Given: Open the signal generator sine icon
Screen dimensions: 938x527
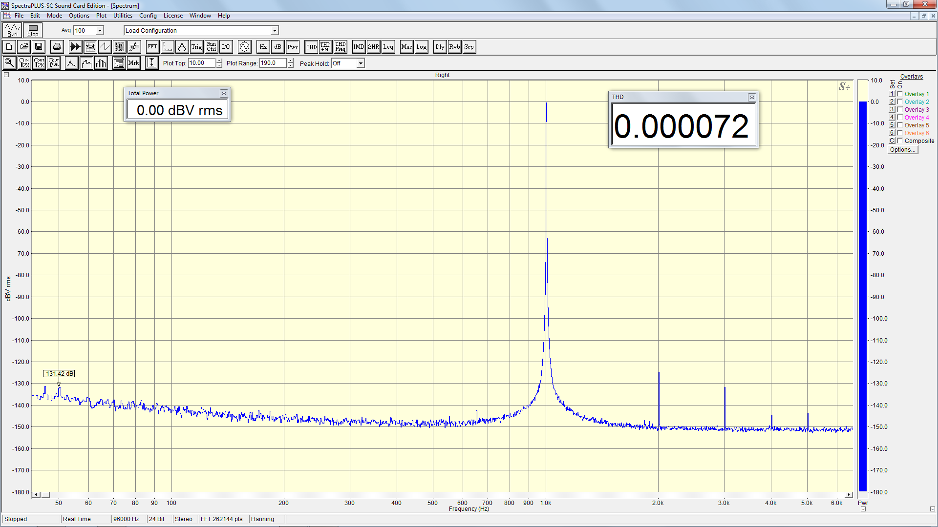Looking at the screenshot, I should pyautogui.click(x=244, y=47).
